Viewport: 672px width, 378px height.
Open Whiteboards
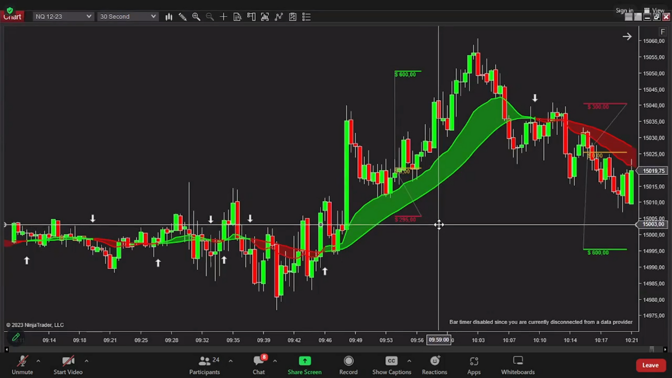pyautogui.click(x=518, y=365)
